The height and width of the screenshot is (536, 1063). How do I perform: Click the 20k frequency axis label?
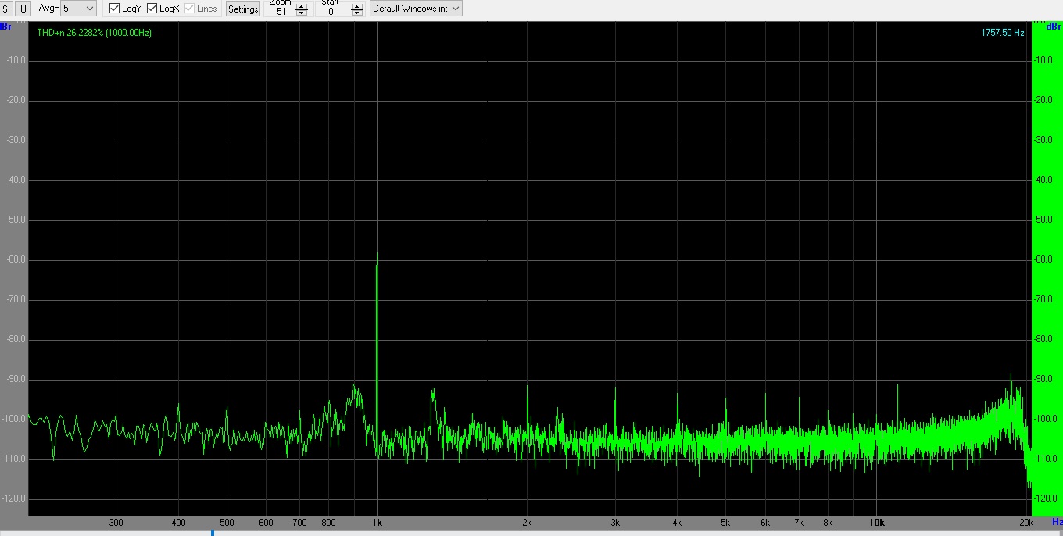(1026, 523)
